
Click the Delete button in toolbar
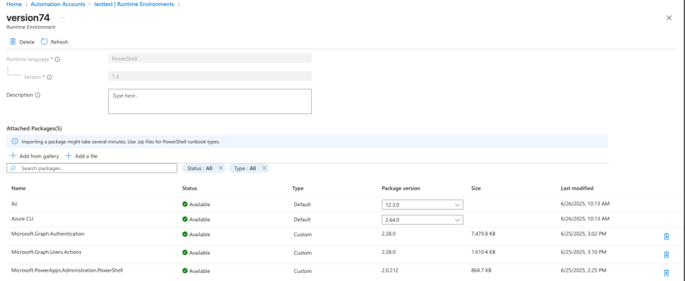(x=22, y=42)
